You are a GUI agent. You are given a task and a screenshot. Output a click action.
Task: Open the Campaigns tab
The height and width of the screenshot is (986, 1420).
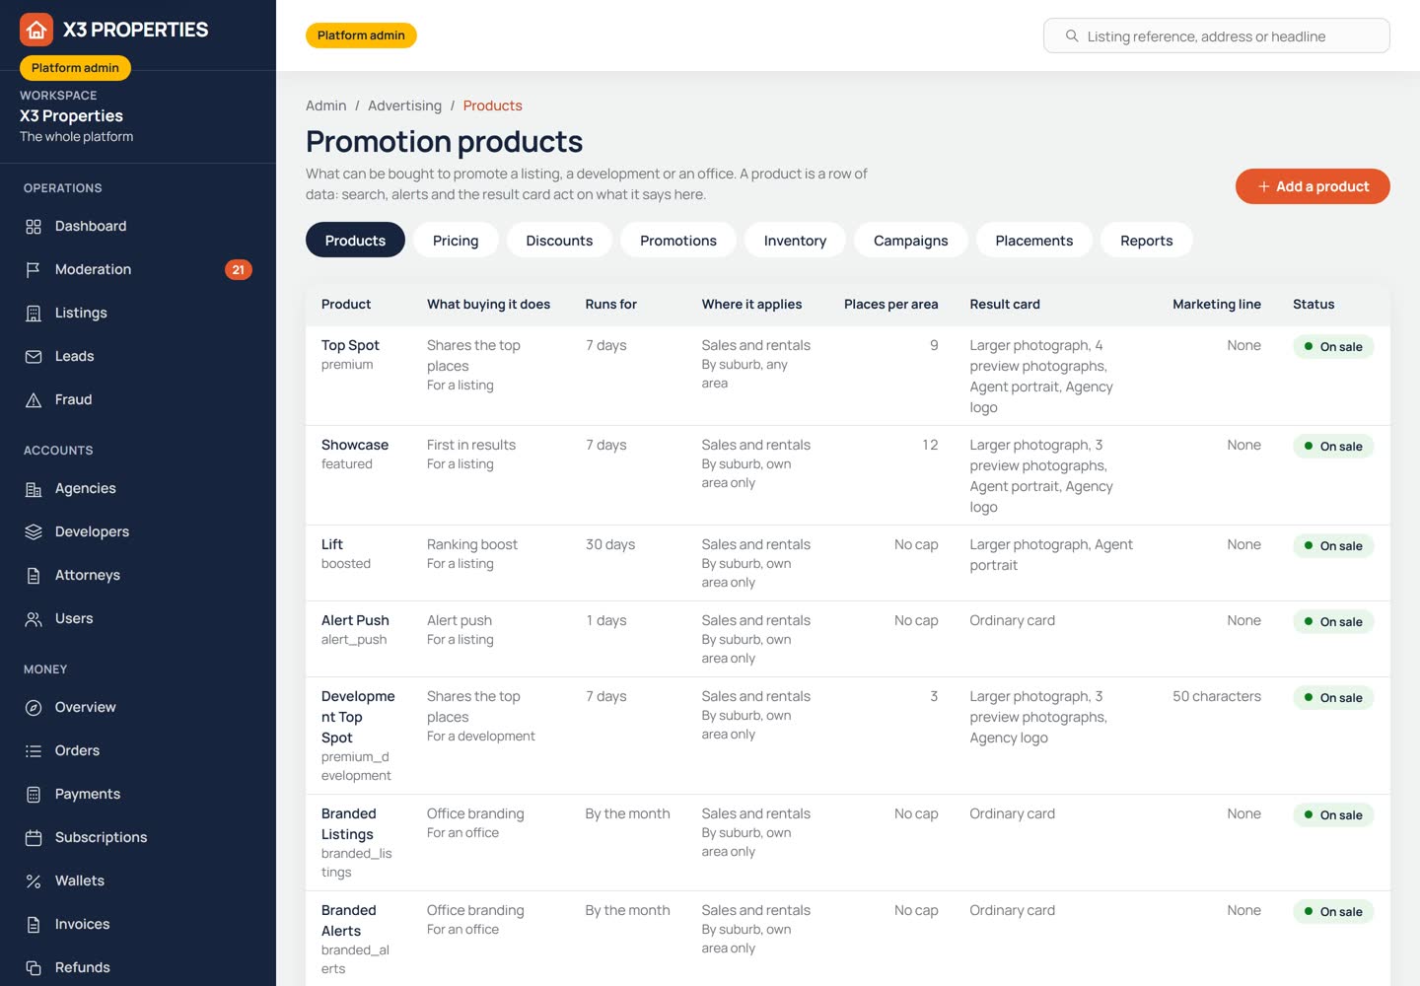911,241
